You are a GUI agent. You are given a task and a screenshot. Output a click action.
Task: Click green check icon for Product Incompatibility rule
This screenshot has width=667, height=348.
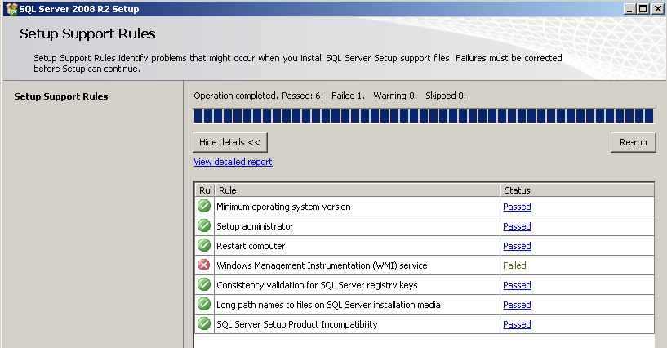point(204,323)
